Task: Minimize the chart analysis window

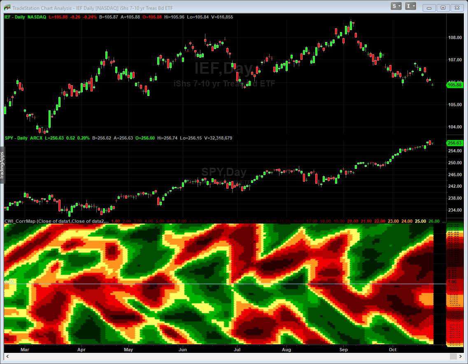Action: point(430,7)
